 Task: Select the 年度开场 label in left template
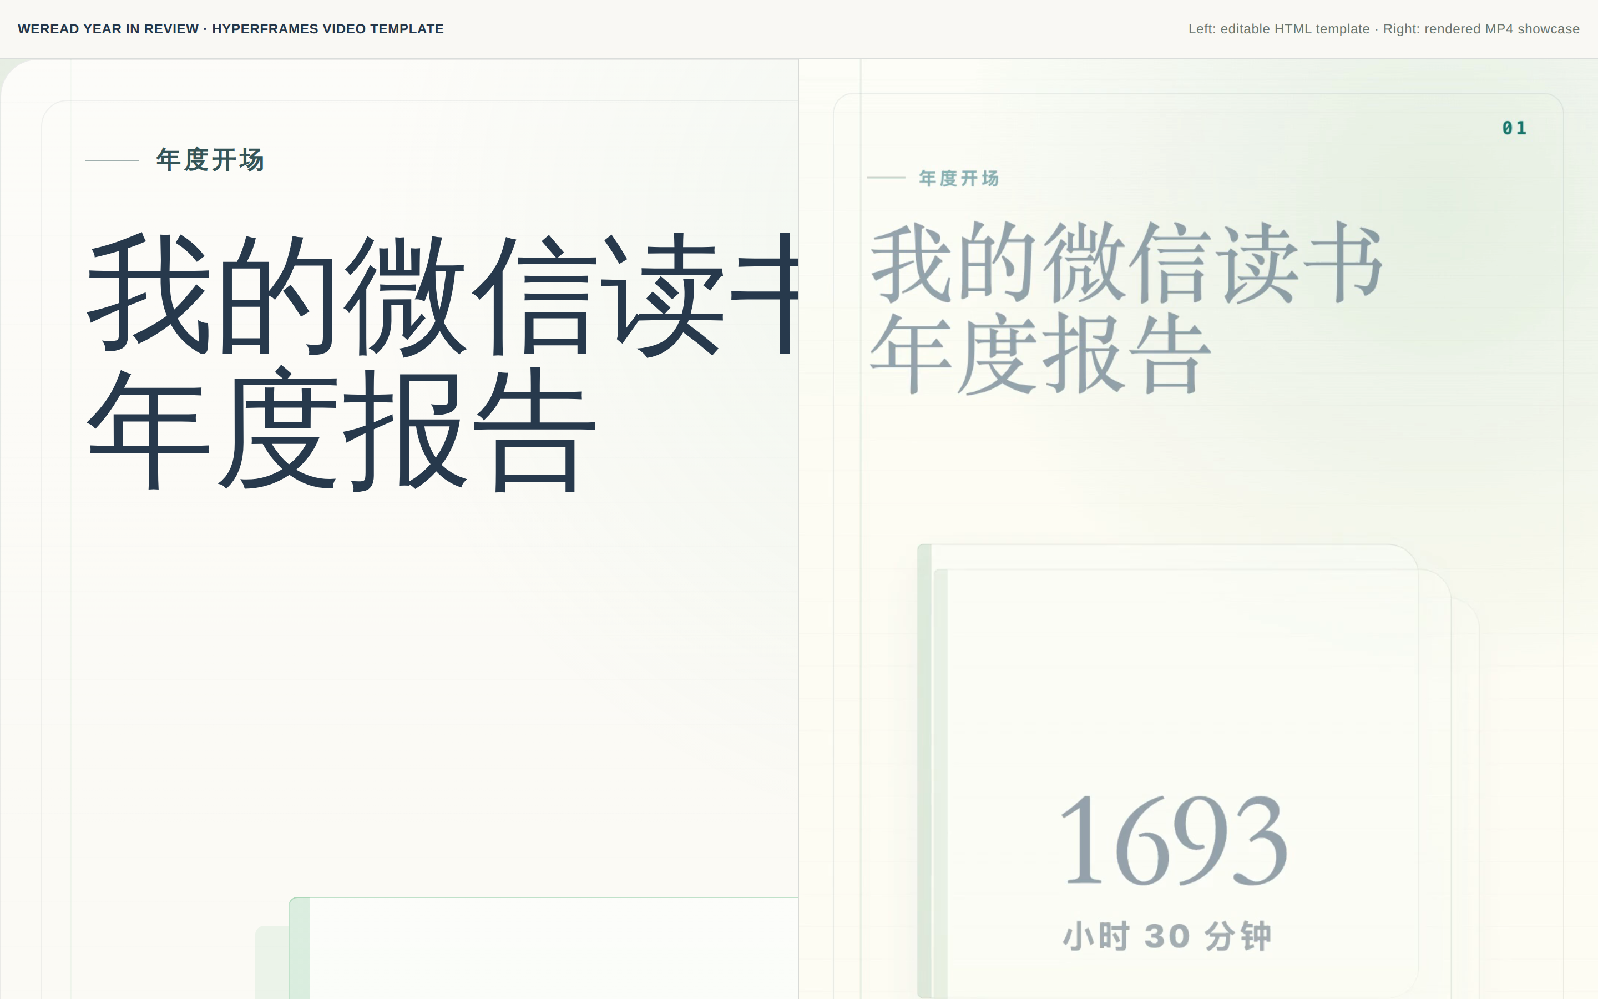click(x=210, y=160)
